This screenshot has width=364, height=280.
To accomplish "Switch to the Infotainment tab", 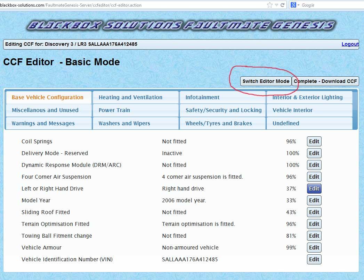I will click(202, 97).
